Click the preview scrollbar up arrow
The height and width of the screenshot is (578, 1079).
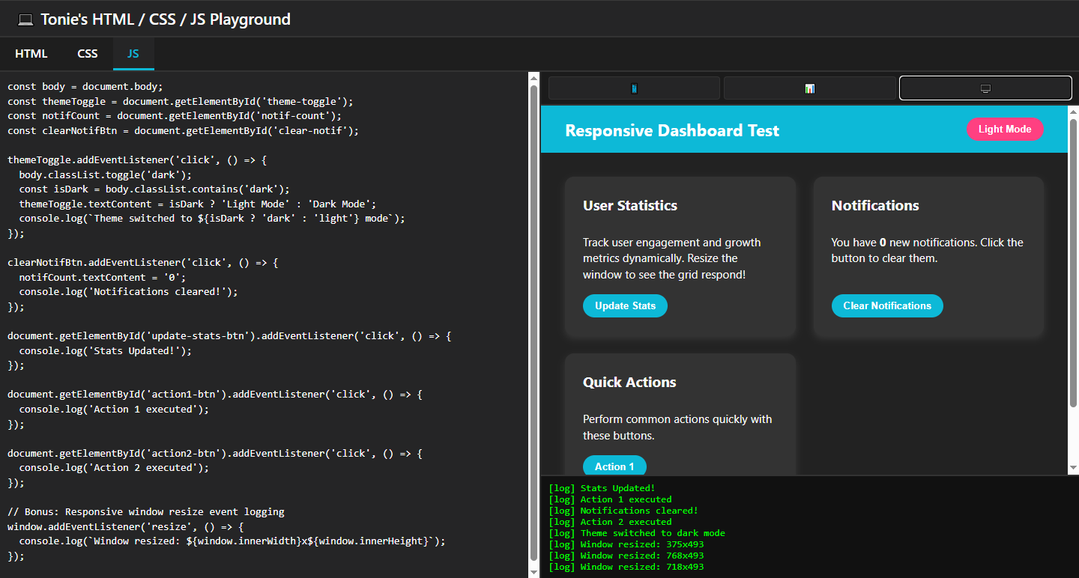[x=1073, y=112]
